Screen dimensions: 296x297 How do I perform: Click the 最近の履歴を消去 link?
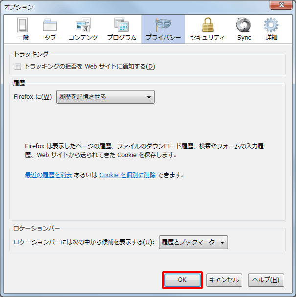click(48, 175)
